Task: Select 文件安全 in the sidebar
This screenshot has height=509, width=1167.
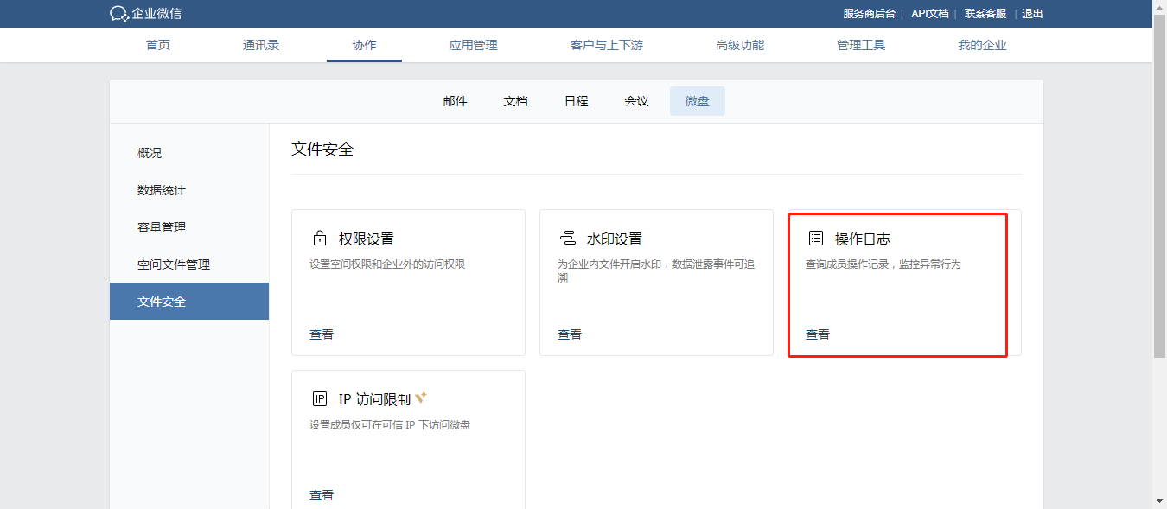Action: pos(189,302)
